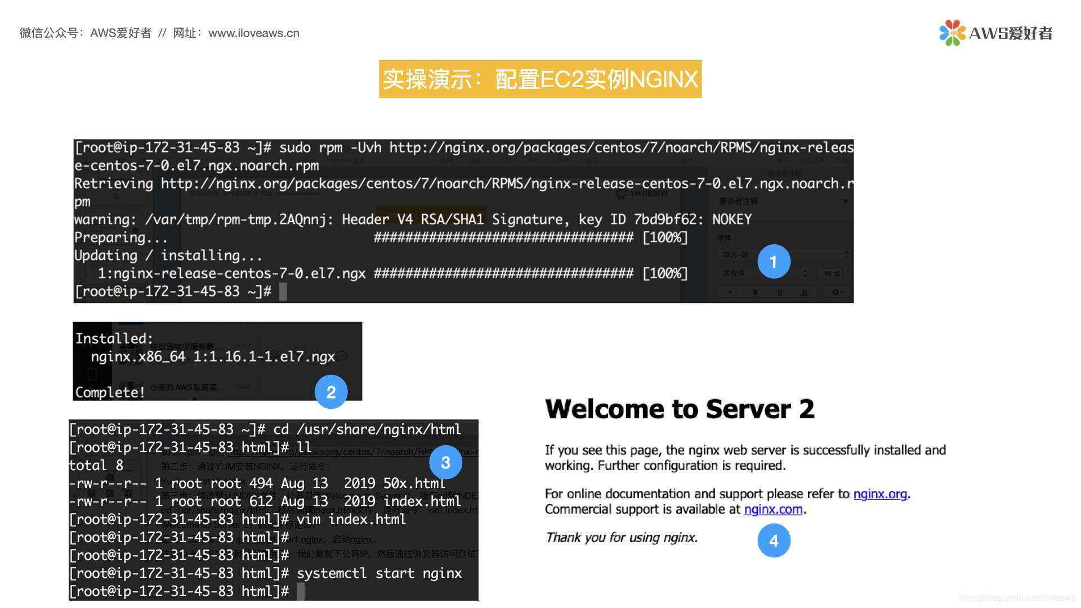Click the 50x.html file listing row
1081x608 pixels.
(257, 484)
